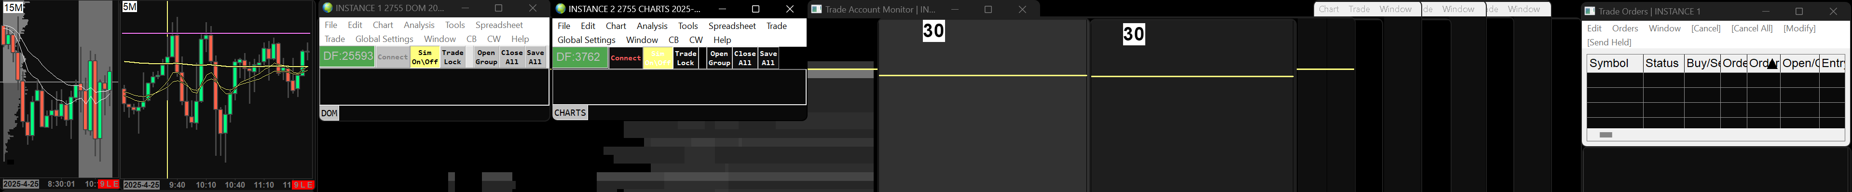Toggle Trade Lock in the INSTANCE 2 toolbar
Screen dimensions: 1852x192
[x=686, y=58]
